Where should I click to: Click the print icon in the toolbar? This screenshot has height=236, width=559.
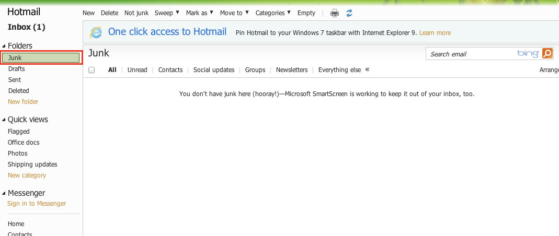pos(335,13)
